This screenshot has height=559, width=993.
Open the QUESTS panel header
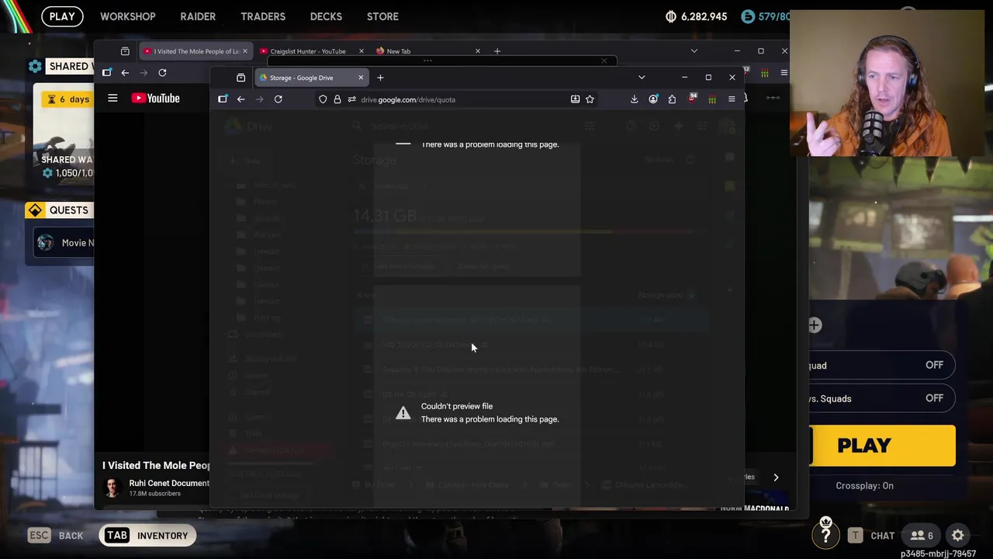point(59,210)
